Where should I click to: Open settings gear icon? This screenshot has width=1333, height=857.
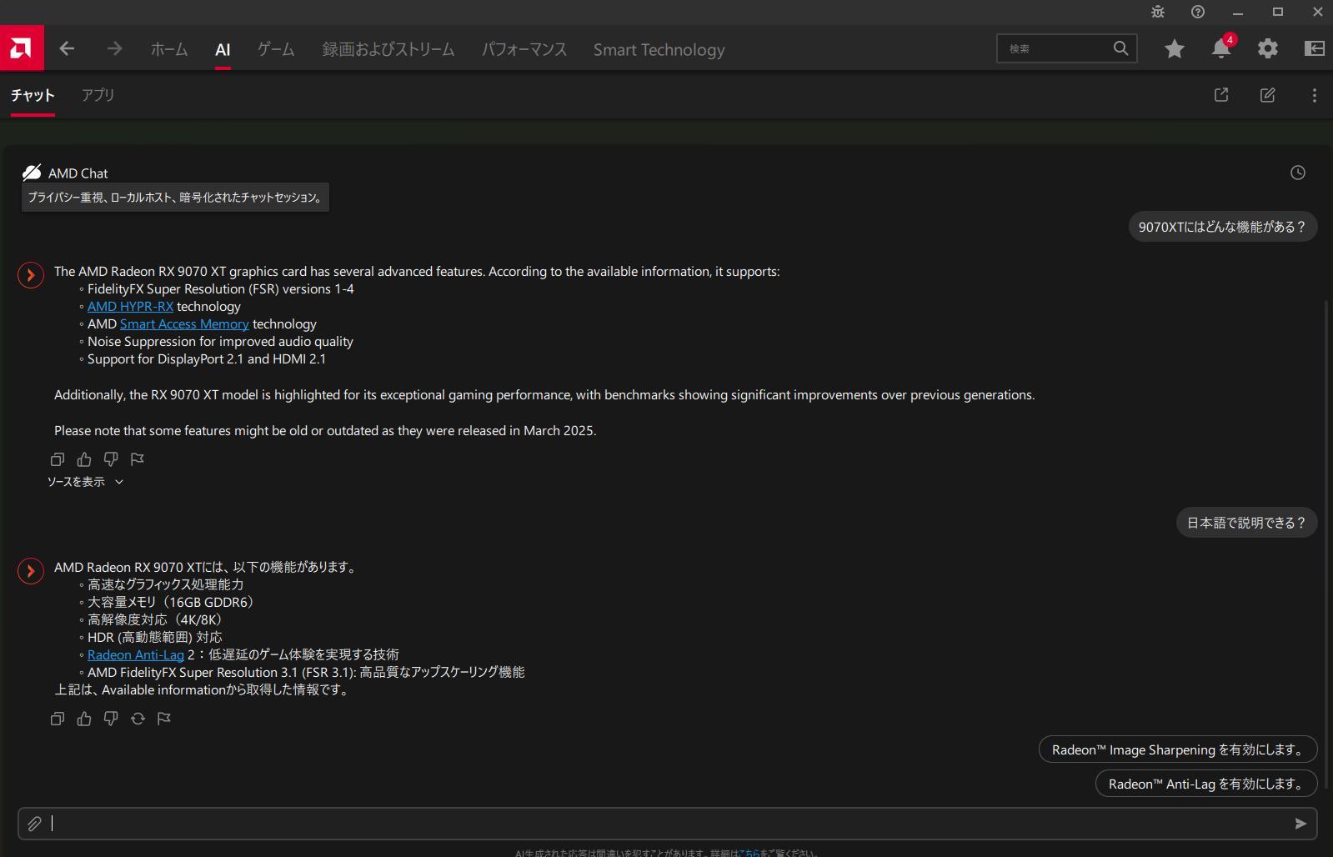1267,49
